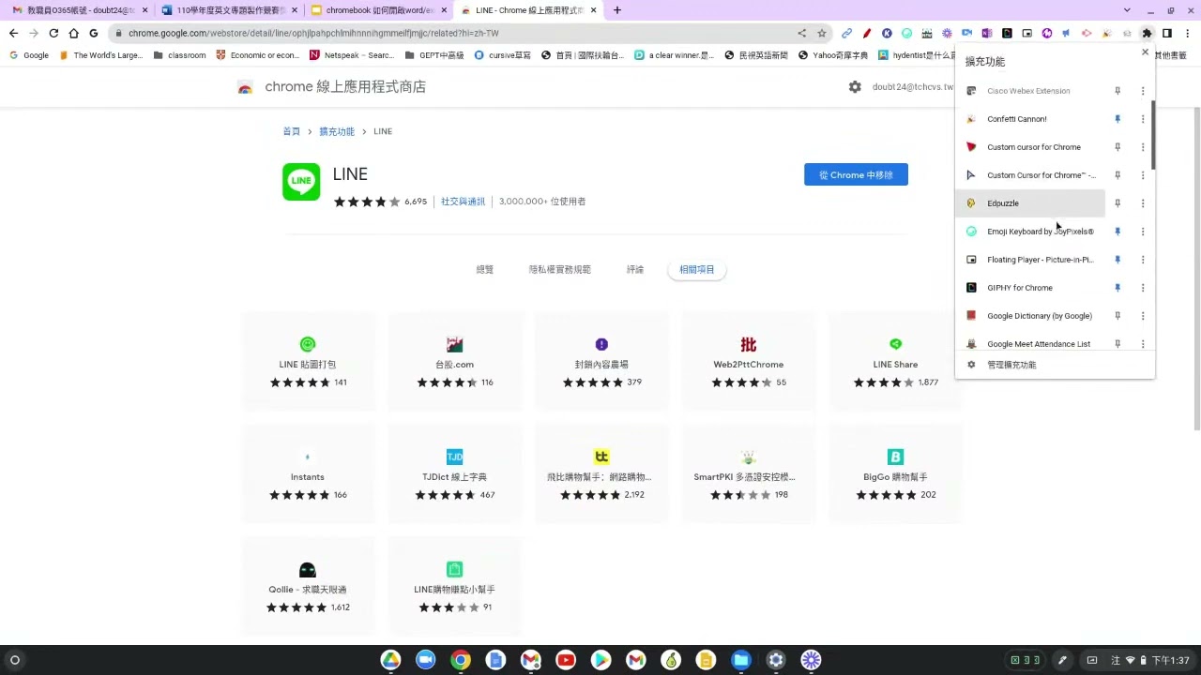Click the puzzle-piece Extensions toolbar icon
Screen dimensions: 1201x675
pos(1147,33)
